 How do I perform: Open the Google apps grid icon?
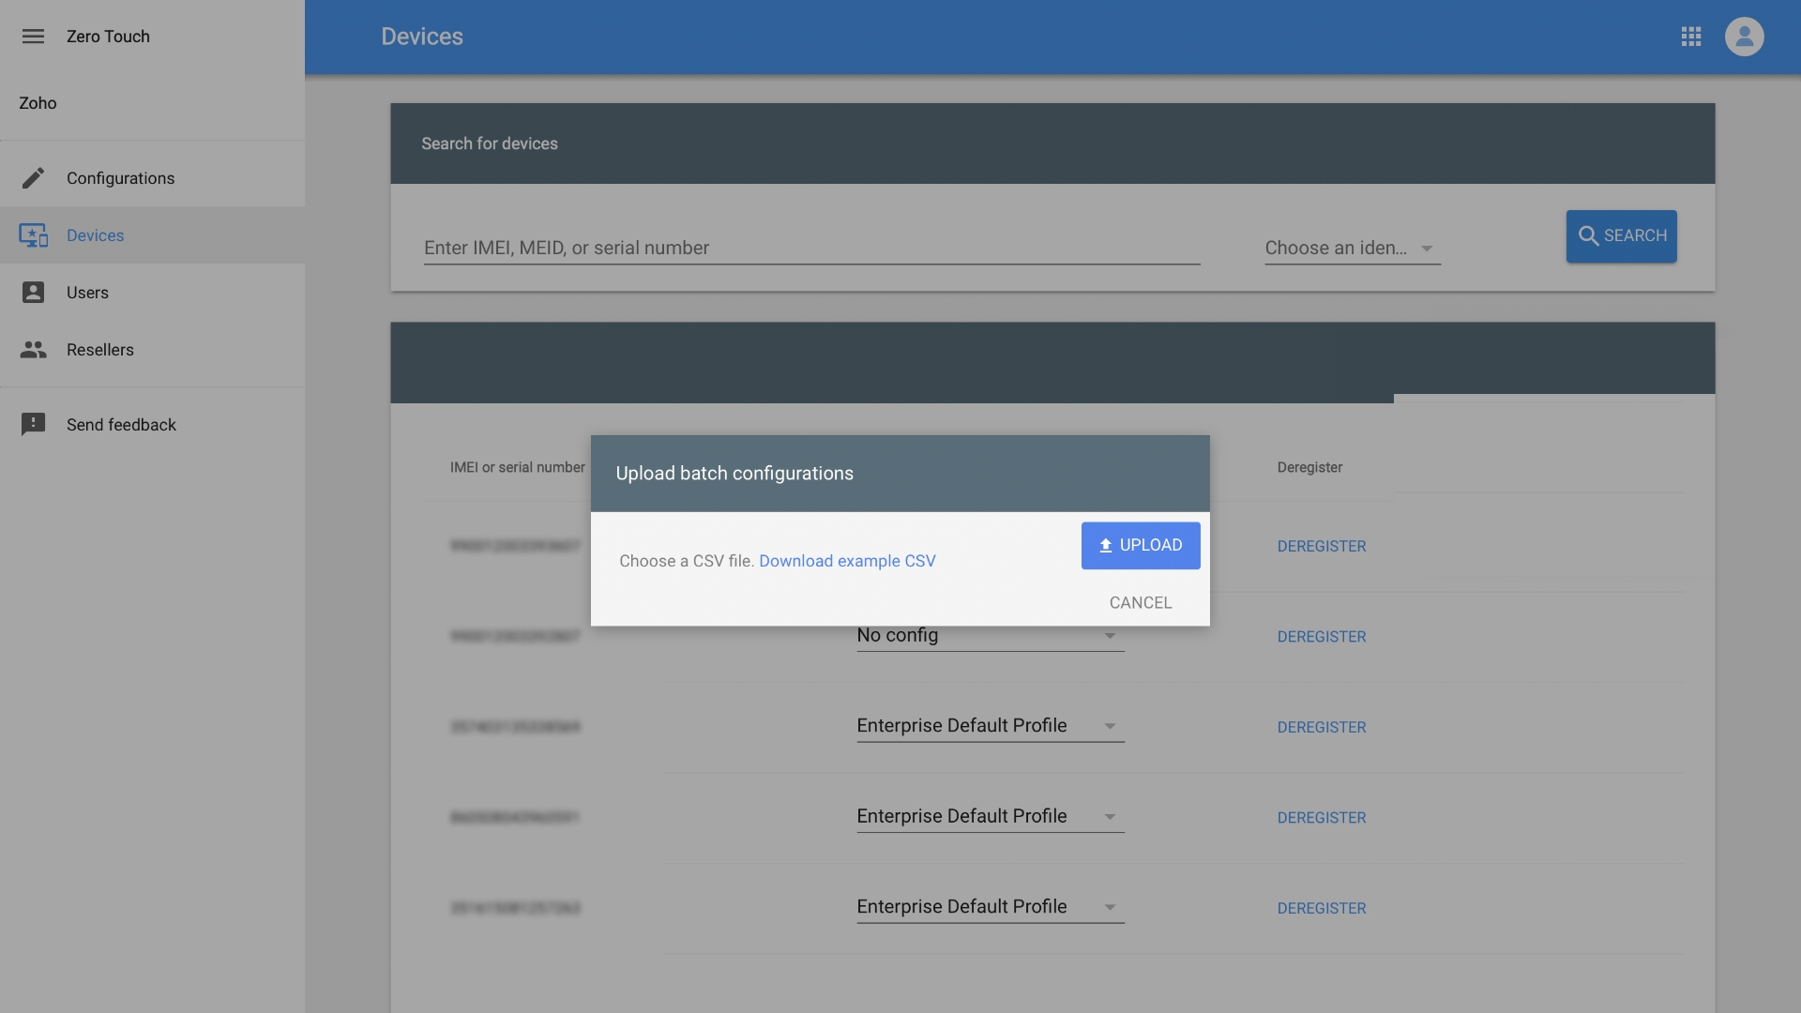click(1691, 37)
